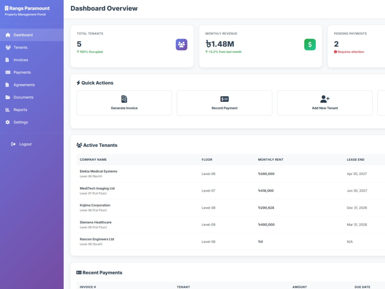Click the lightning bolt icon beside Quick Actions
The width and height of the screenshot is (385, 289).
coord(78,83)
